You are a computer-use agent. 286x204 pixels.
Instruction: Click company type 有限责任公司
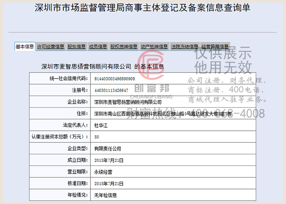pos(107,149)
